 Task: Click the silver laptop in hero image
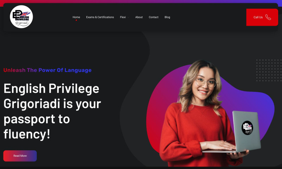click(241, 132)
